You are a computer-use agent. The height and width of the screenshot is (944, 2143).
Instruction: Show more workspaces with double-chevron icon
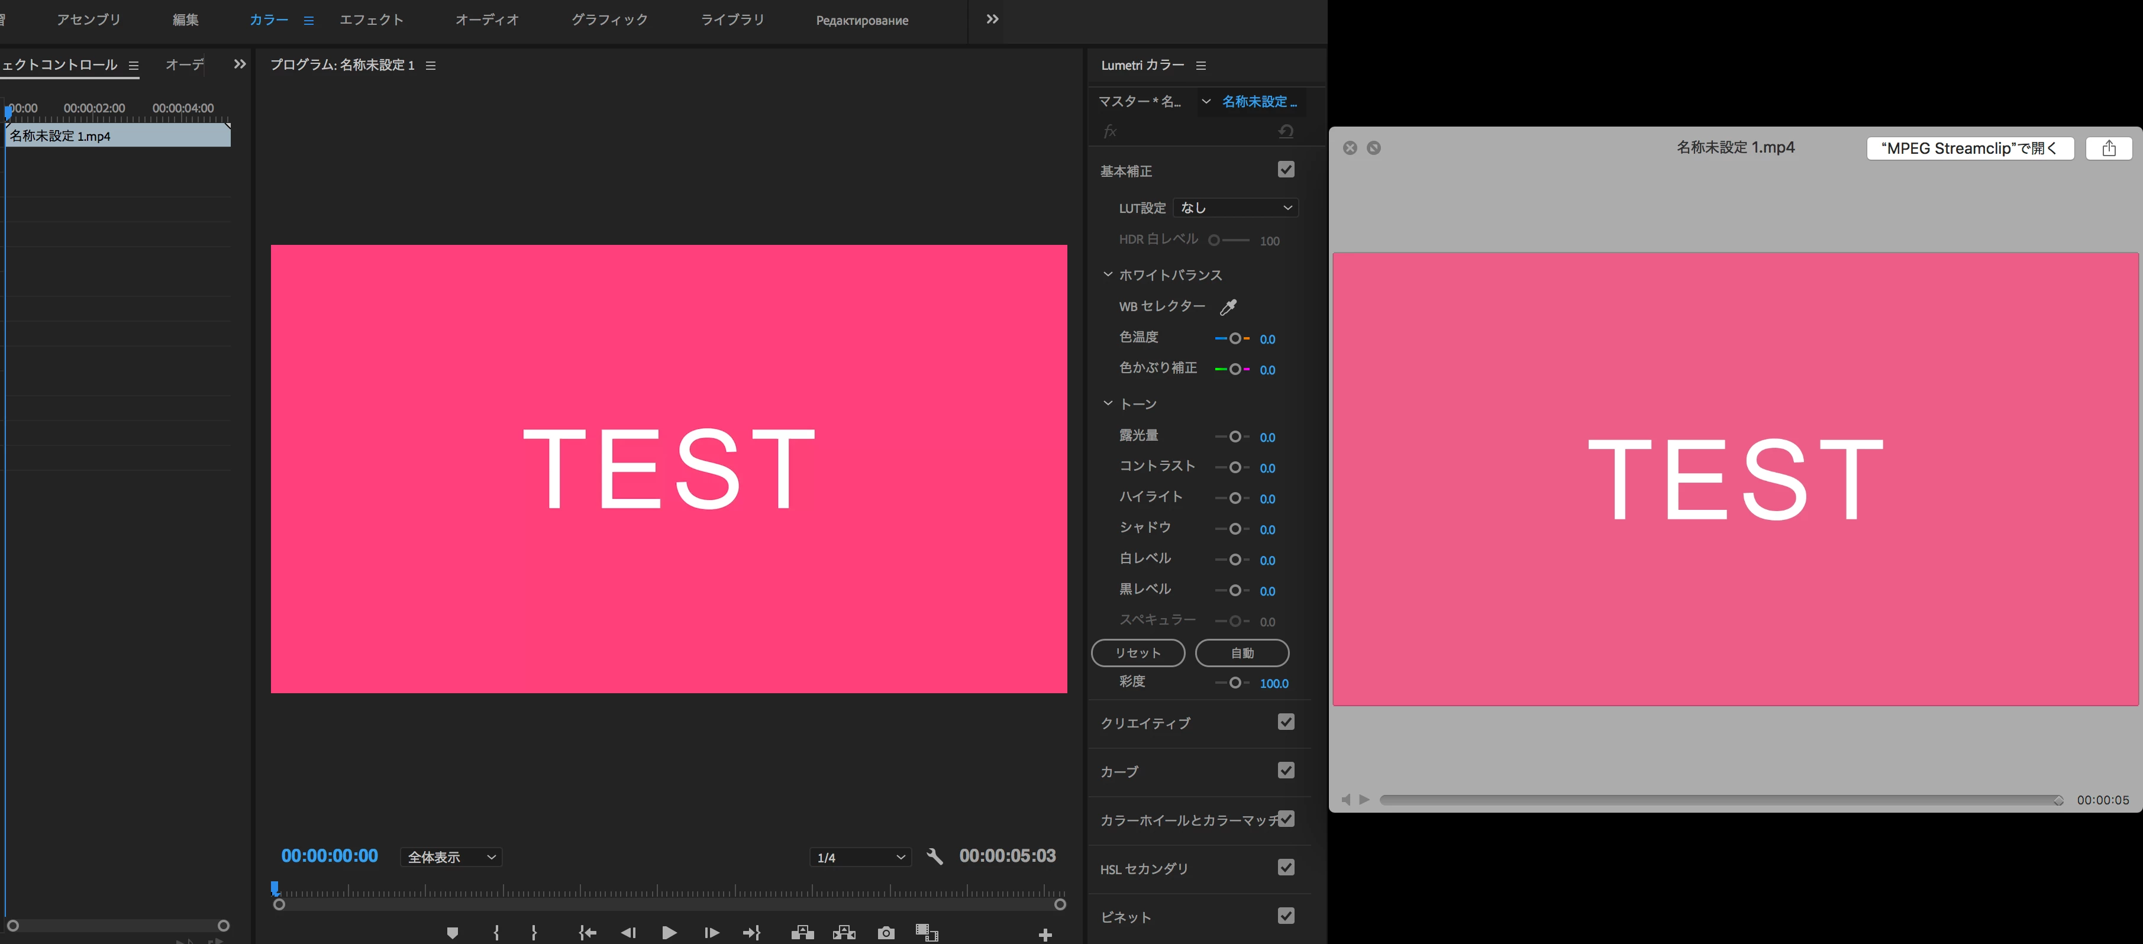pyautogui.click(x=992, y=19)
